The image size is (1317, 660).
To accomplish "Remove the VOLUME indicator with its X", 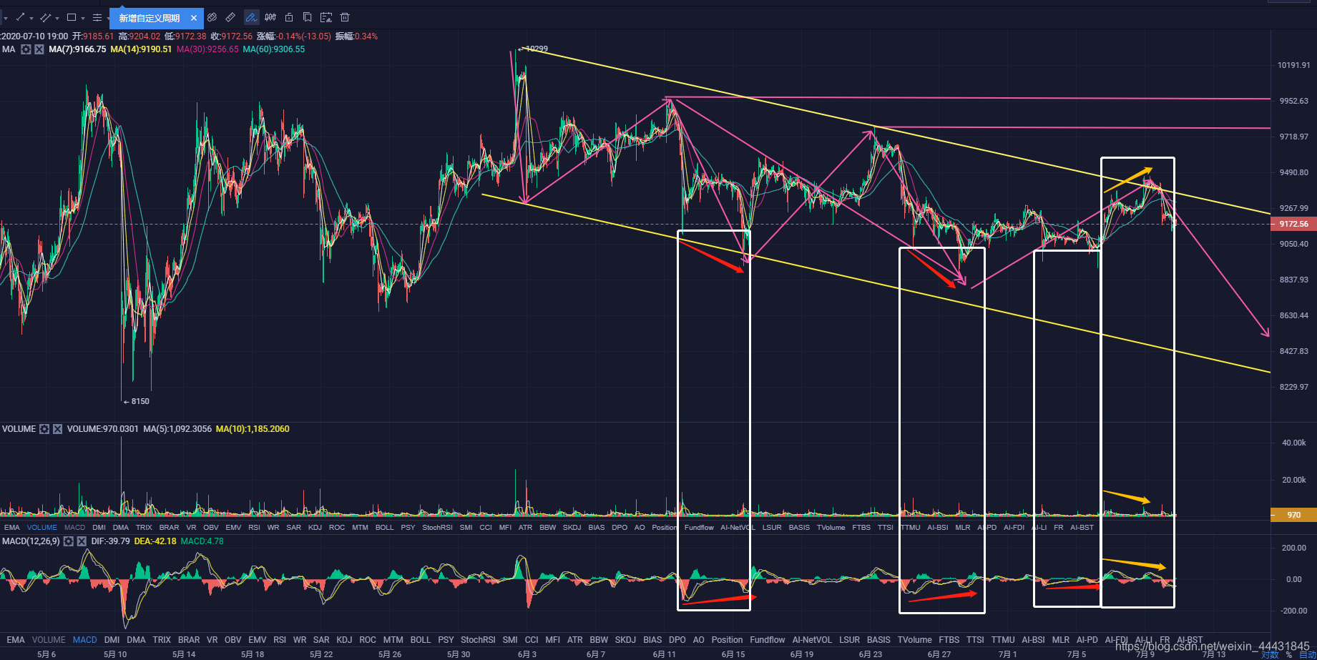I will tap(58, 429).
